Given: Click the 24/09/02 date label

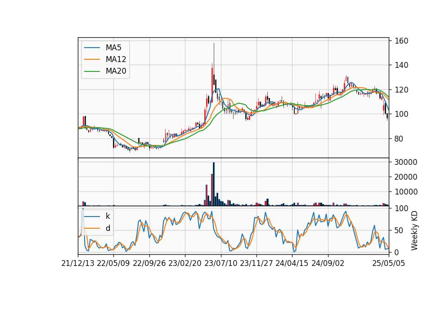Looking at the screenshot, I should [x=328, y=264].
